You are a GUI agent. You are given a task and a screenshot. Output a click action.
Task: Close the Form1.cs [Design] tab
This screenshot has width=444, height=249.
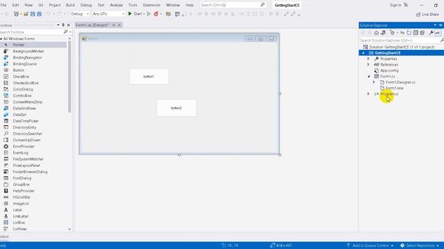pos(119,25)
